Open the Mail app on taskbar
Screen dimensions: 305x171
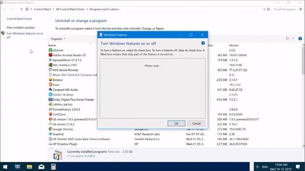coord(41,167)
